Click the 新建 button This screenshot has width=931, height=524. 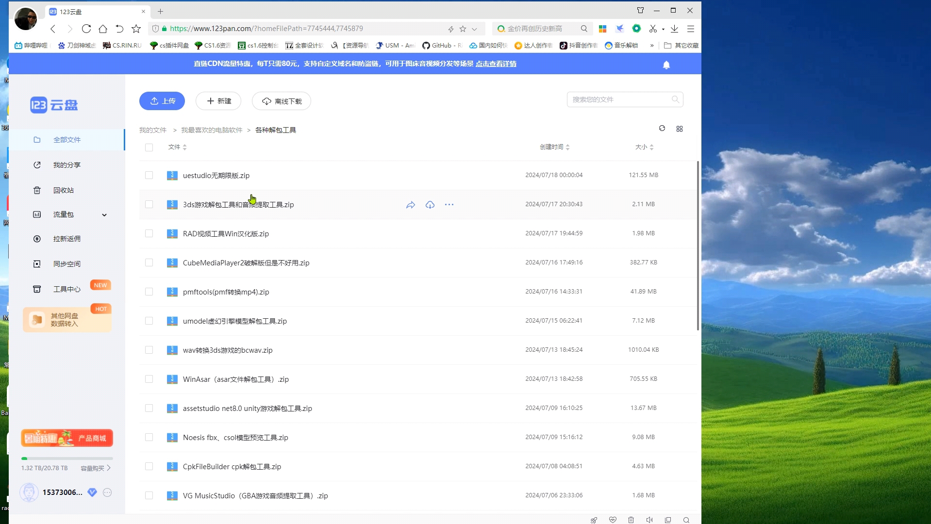(218, 101)
